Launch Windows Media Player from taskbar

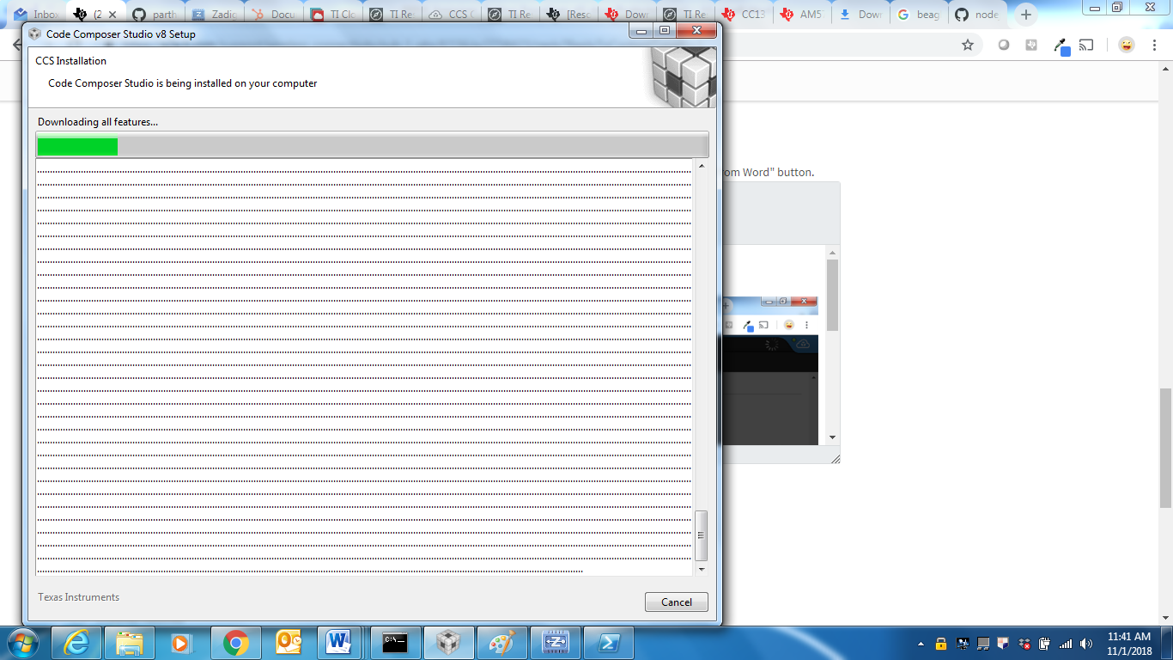[x=181, y=643]
